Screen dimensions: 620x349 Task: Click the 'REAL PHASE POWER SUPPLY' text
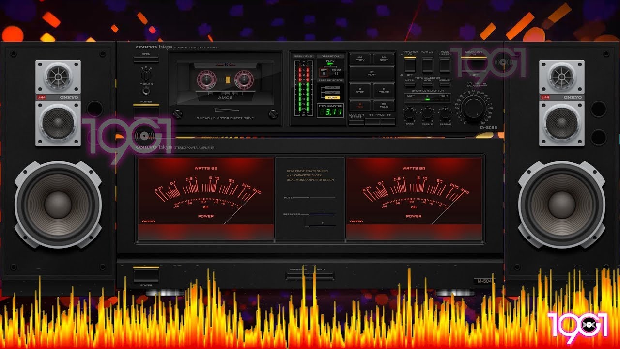click(307, 171)
